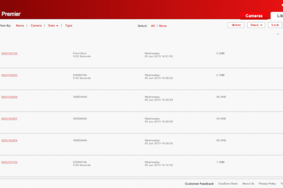
Task: Open recording 0605183602
Action: click(x=9, y=75)
